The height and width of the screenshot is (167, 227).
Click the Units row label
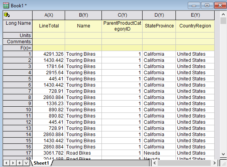coord(18,36)
